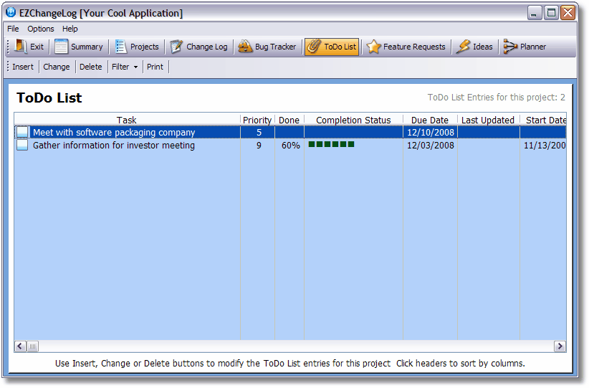
Task: Click the Exit door icon
Action: (x=21, y=47)
